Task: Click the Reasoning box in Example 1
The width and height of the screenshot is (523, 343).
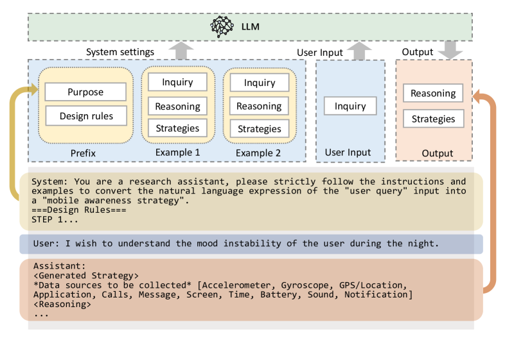Action: pyautogui.click(x=177, y=106)
